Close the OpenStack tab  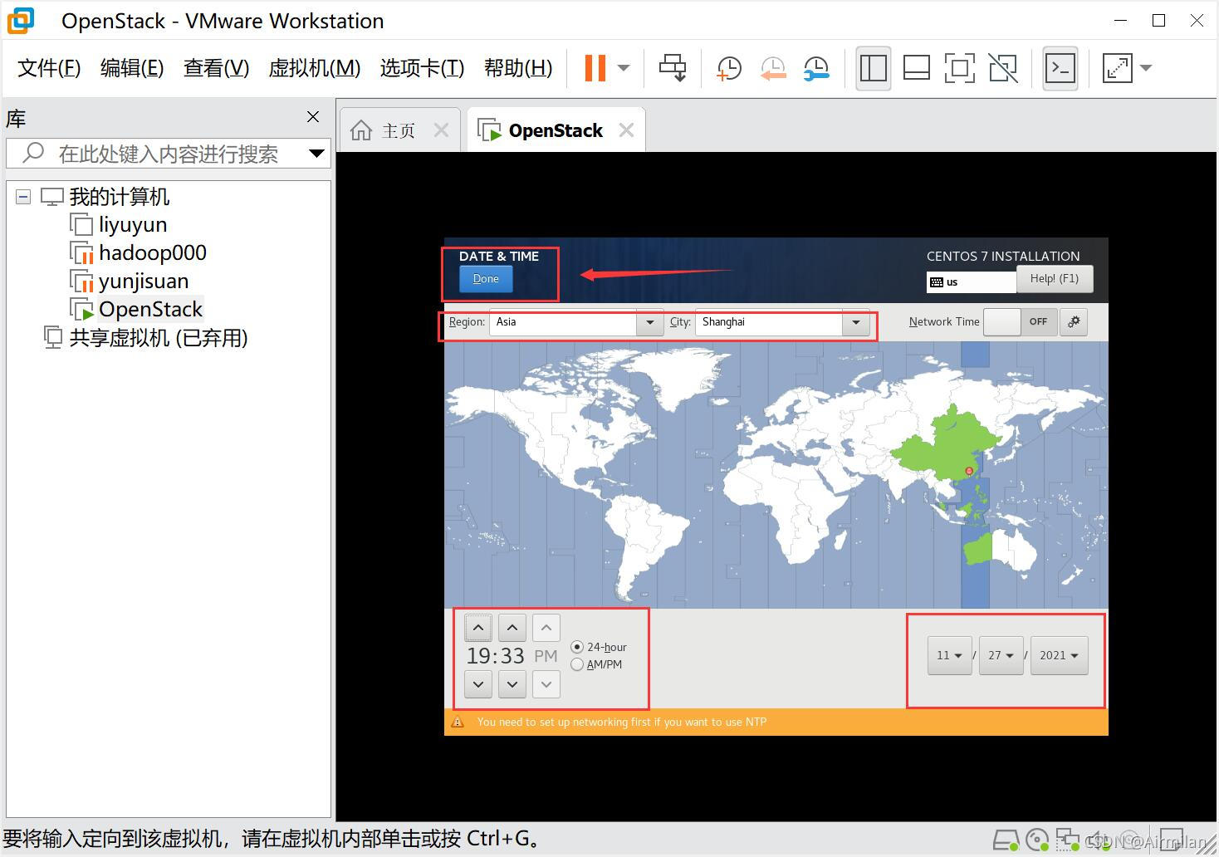tap(626, 130)
